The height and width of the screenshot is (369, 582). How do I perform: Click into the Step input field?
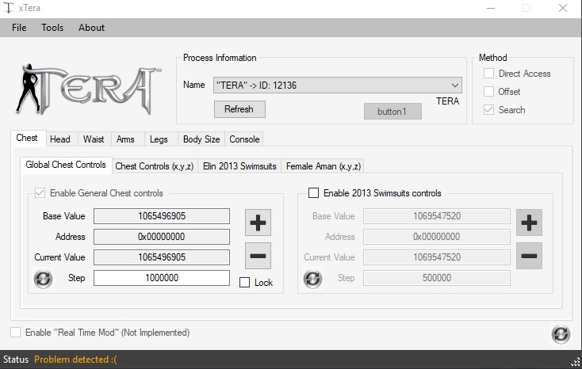[x=162, y=279]
